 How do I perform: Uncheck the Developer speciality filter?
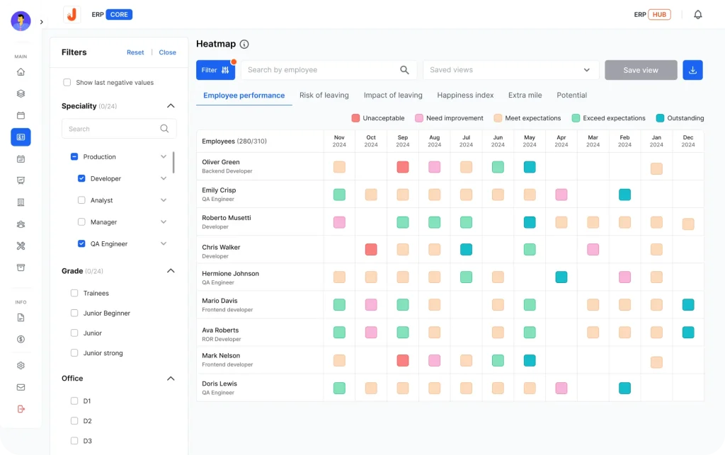click(x=81, y=178)
